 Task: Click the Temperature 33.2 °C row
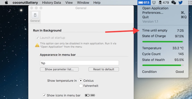pyautogui.click(x=163, y=48)
